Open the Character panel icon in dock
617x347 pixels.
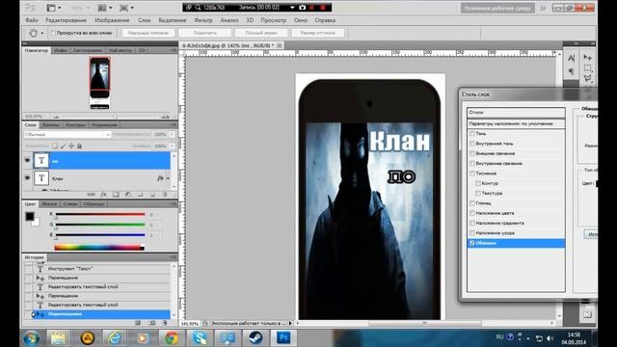tap(571, 58)
